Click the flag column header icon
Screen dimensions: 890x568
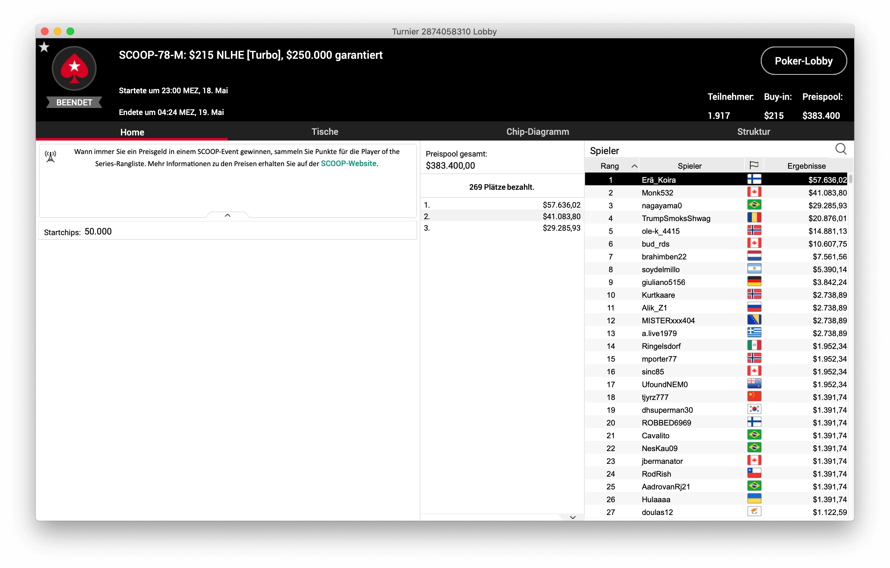[x=753, y=165]
